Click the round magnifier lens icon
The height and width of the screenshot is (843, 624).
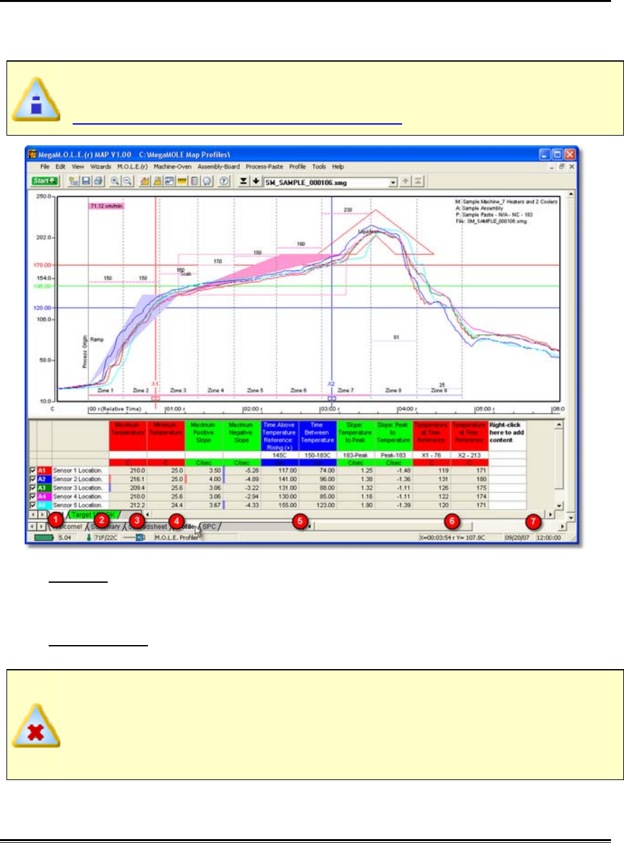(206, 182)
